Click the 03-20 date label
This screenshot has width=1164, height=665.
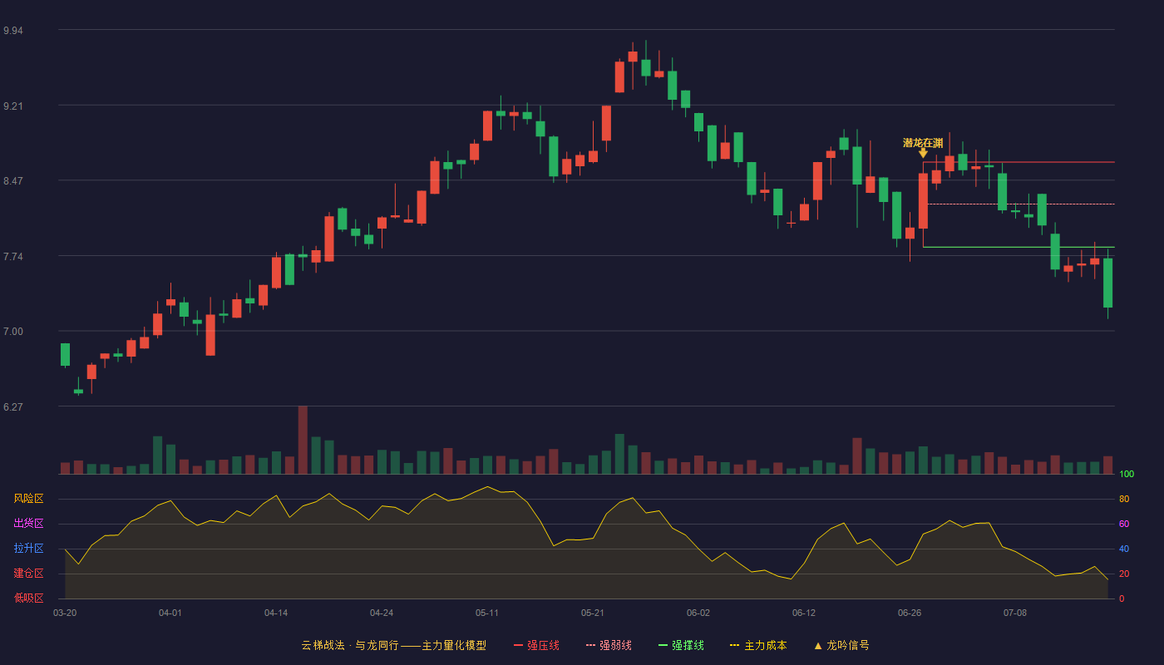tap(65, 613)
